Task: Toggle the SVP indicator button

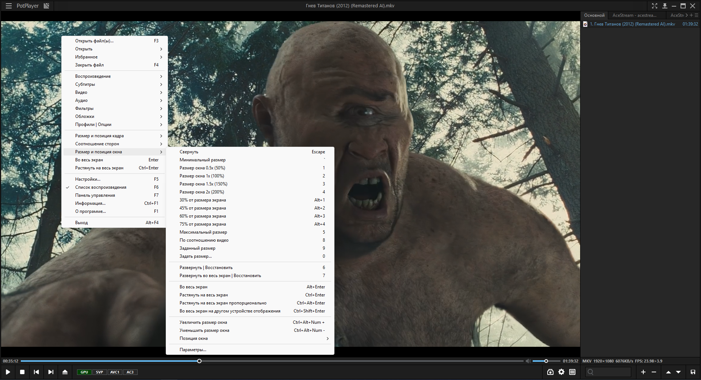Action: pos(99,372)
